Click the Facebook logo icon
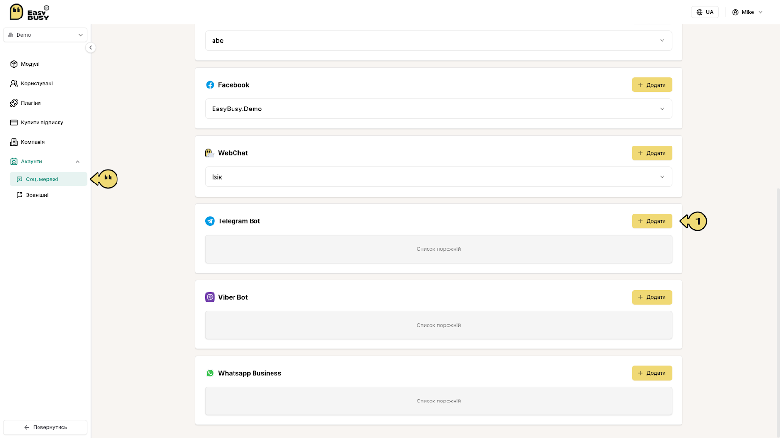This screenshot has height=438, width=780. 210,85
